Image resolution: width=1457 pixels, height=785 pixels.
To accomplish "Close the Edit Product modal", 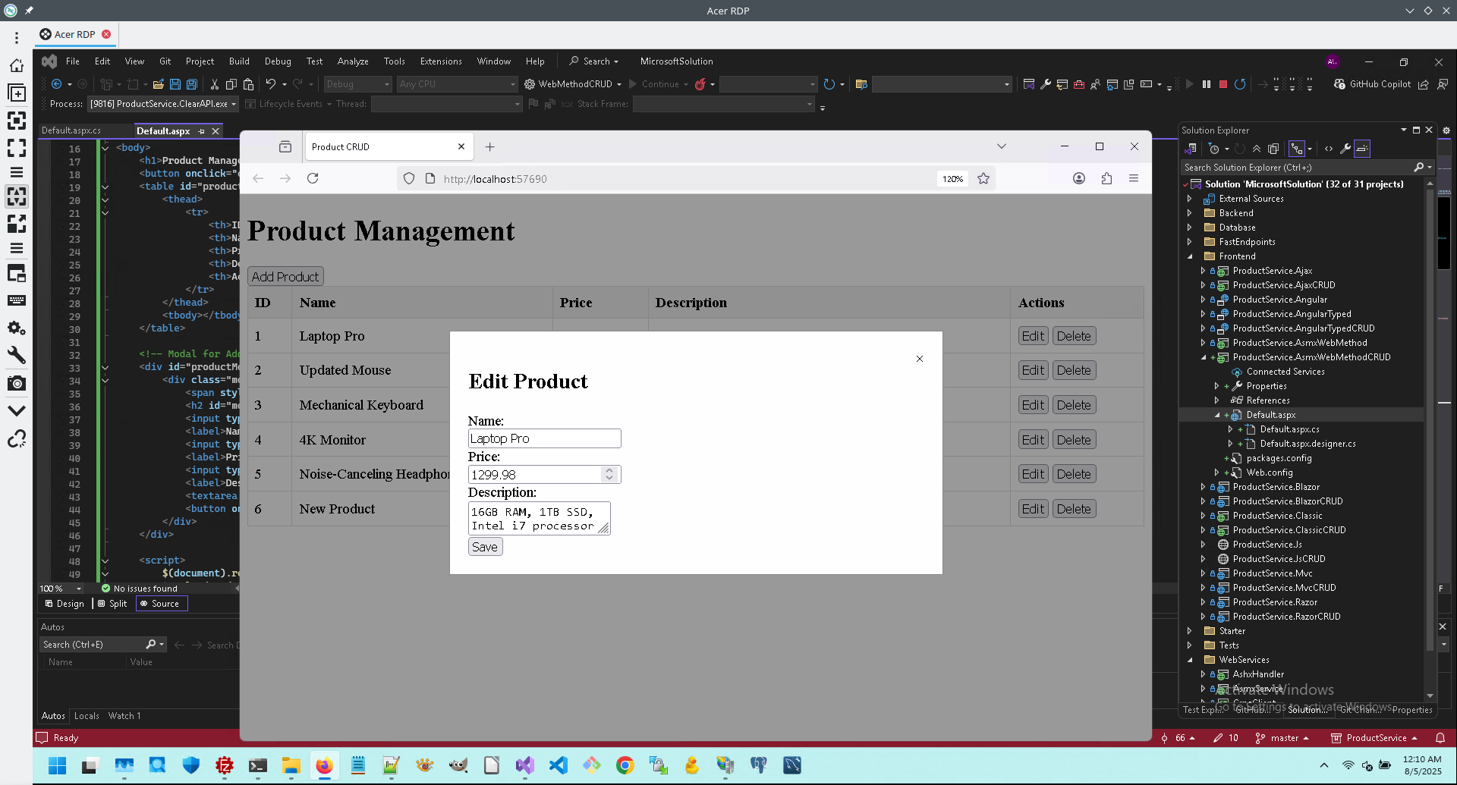I will pyautogui.click(x=920, y=359).
